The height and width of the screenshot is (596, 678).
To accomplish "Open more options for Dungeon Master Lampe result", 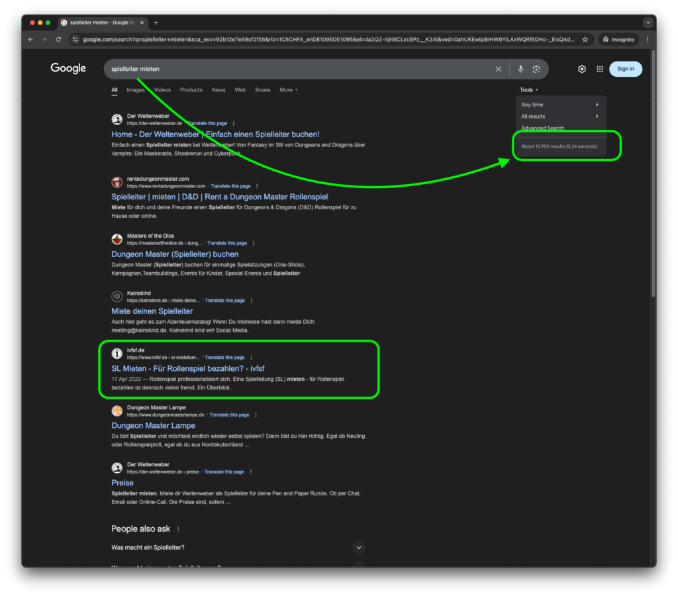I will 256,415.
